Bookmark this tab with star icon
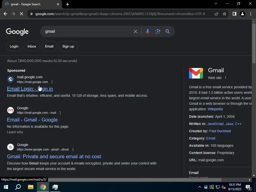The image size is (256, 192). pyautogui.click(x=224, y=14)
